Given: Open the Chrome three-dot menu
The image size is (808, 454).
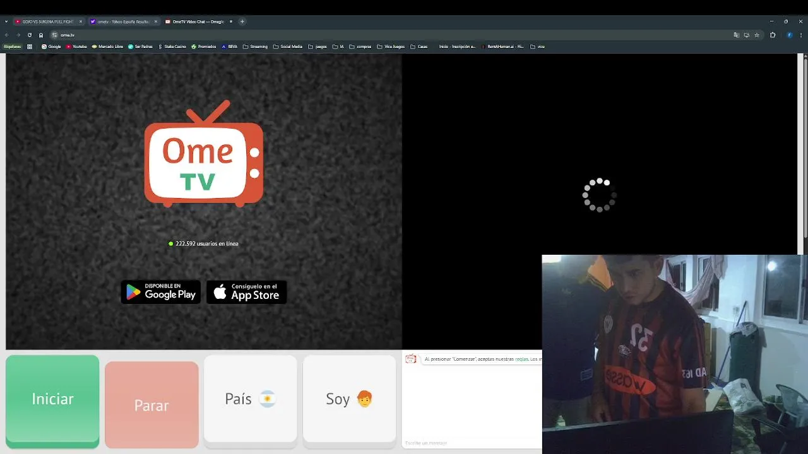Looking at the screenshot, I should tap(801, 35).
